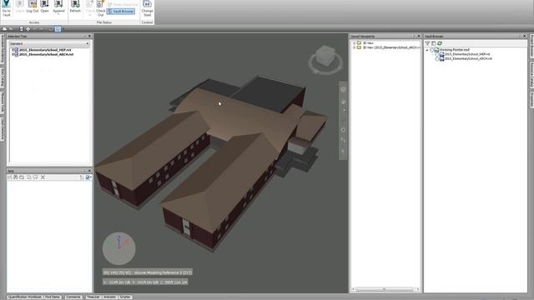
Task: Open the Standard dropdown in Selection Tree
Action: pyautogui.click(x=49, y=43)
